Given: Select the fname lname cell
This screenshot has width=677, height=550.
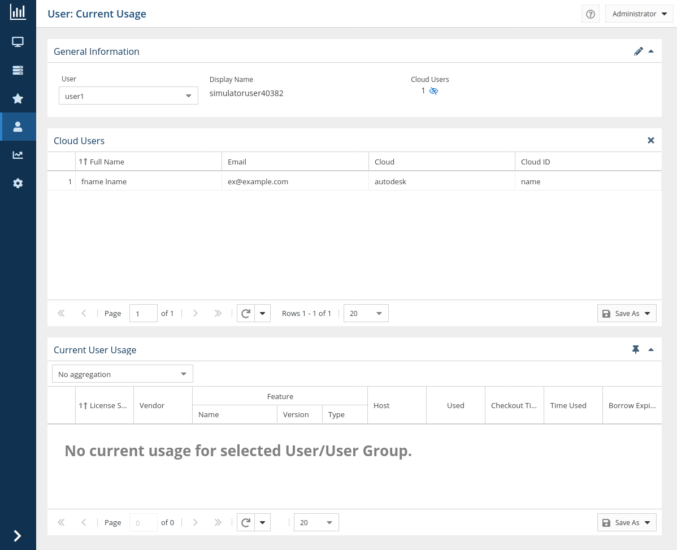Looking at the screenshot, I should pyautogui.click(x=149, y=182).
